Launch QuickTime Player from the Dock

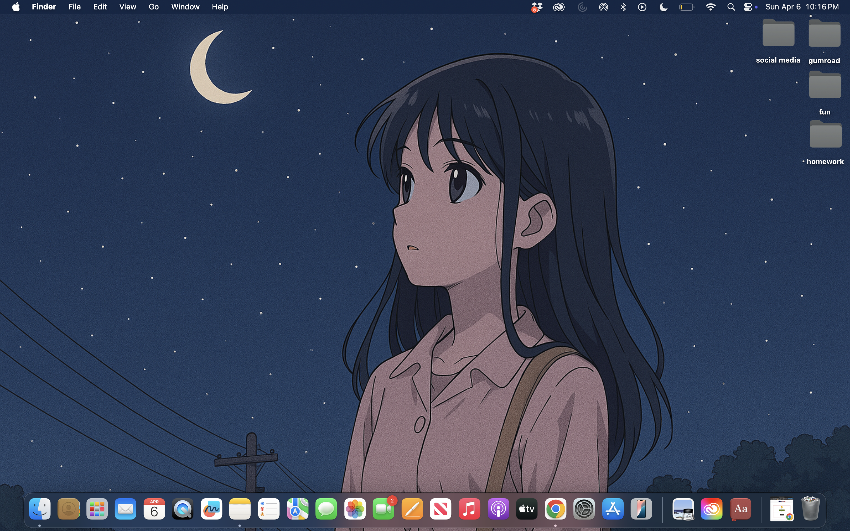point(183,509)
